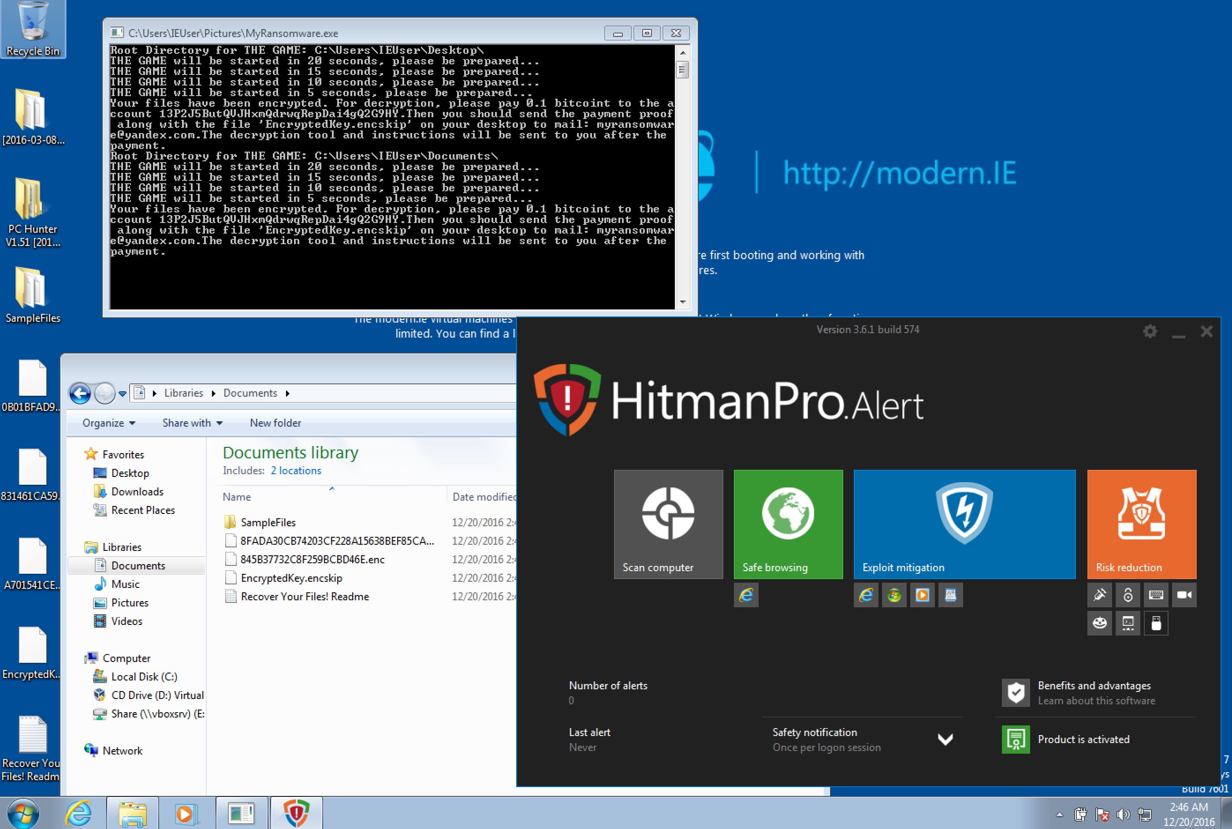The image size is (1232, 829).
Task: Click the pumpkin-face icon under Risk reduction
Action: [x=1099, y=623]
